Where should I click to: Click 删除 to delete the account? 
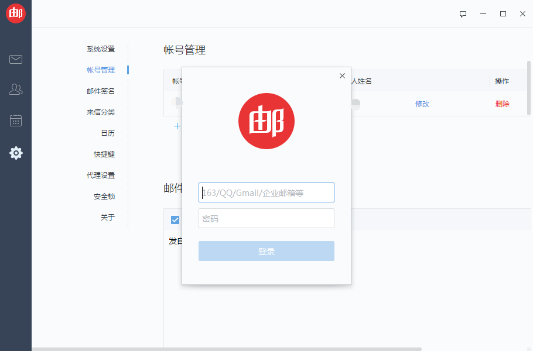(503, 103)
